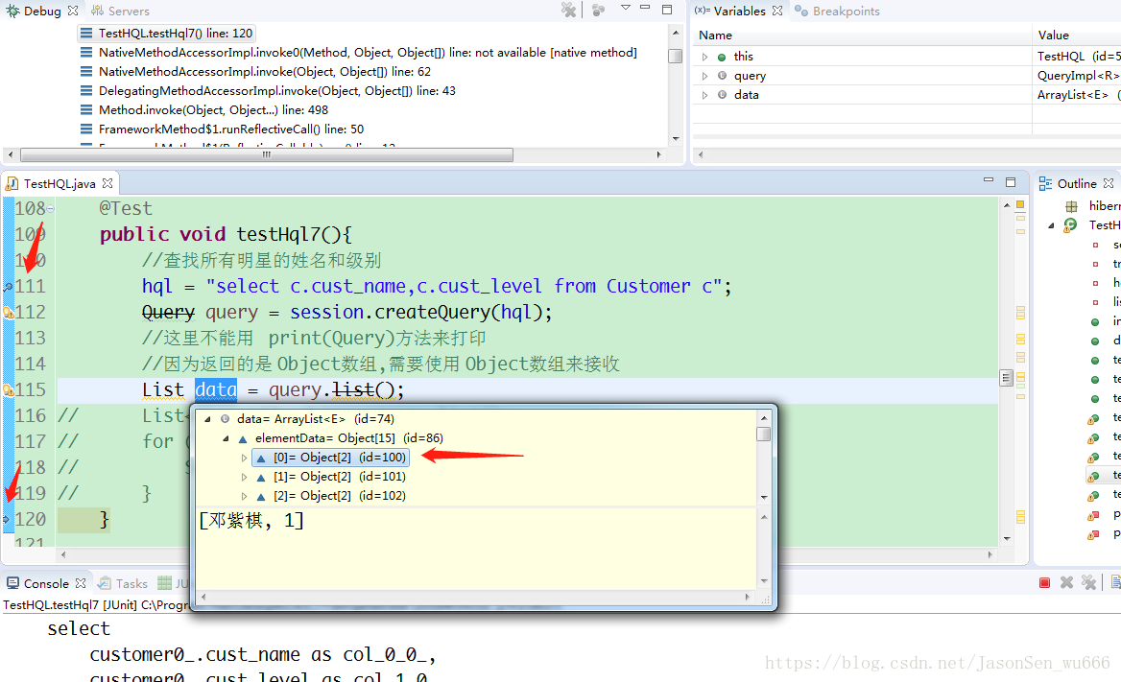Click the thread grouping icon in Debug toolbar

tap(598, 10)
